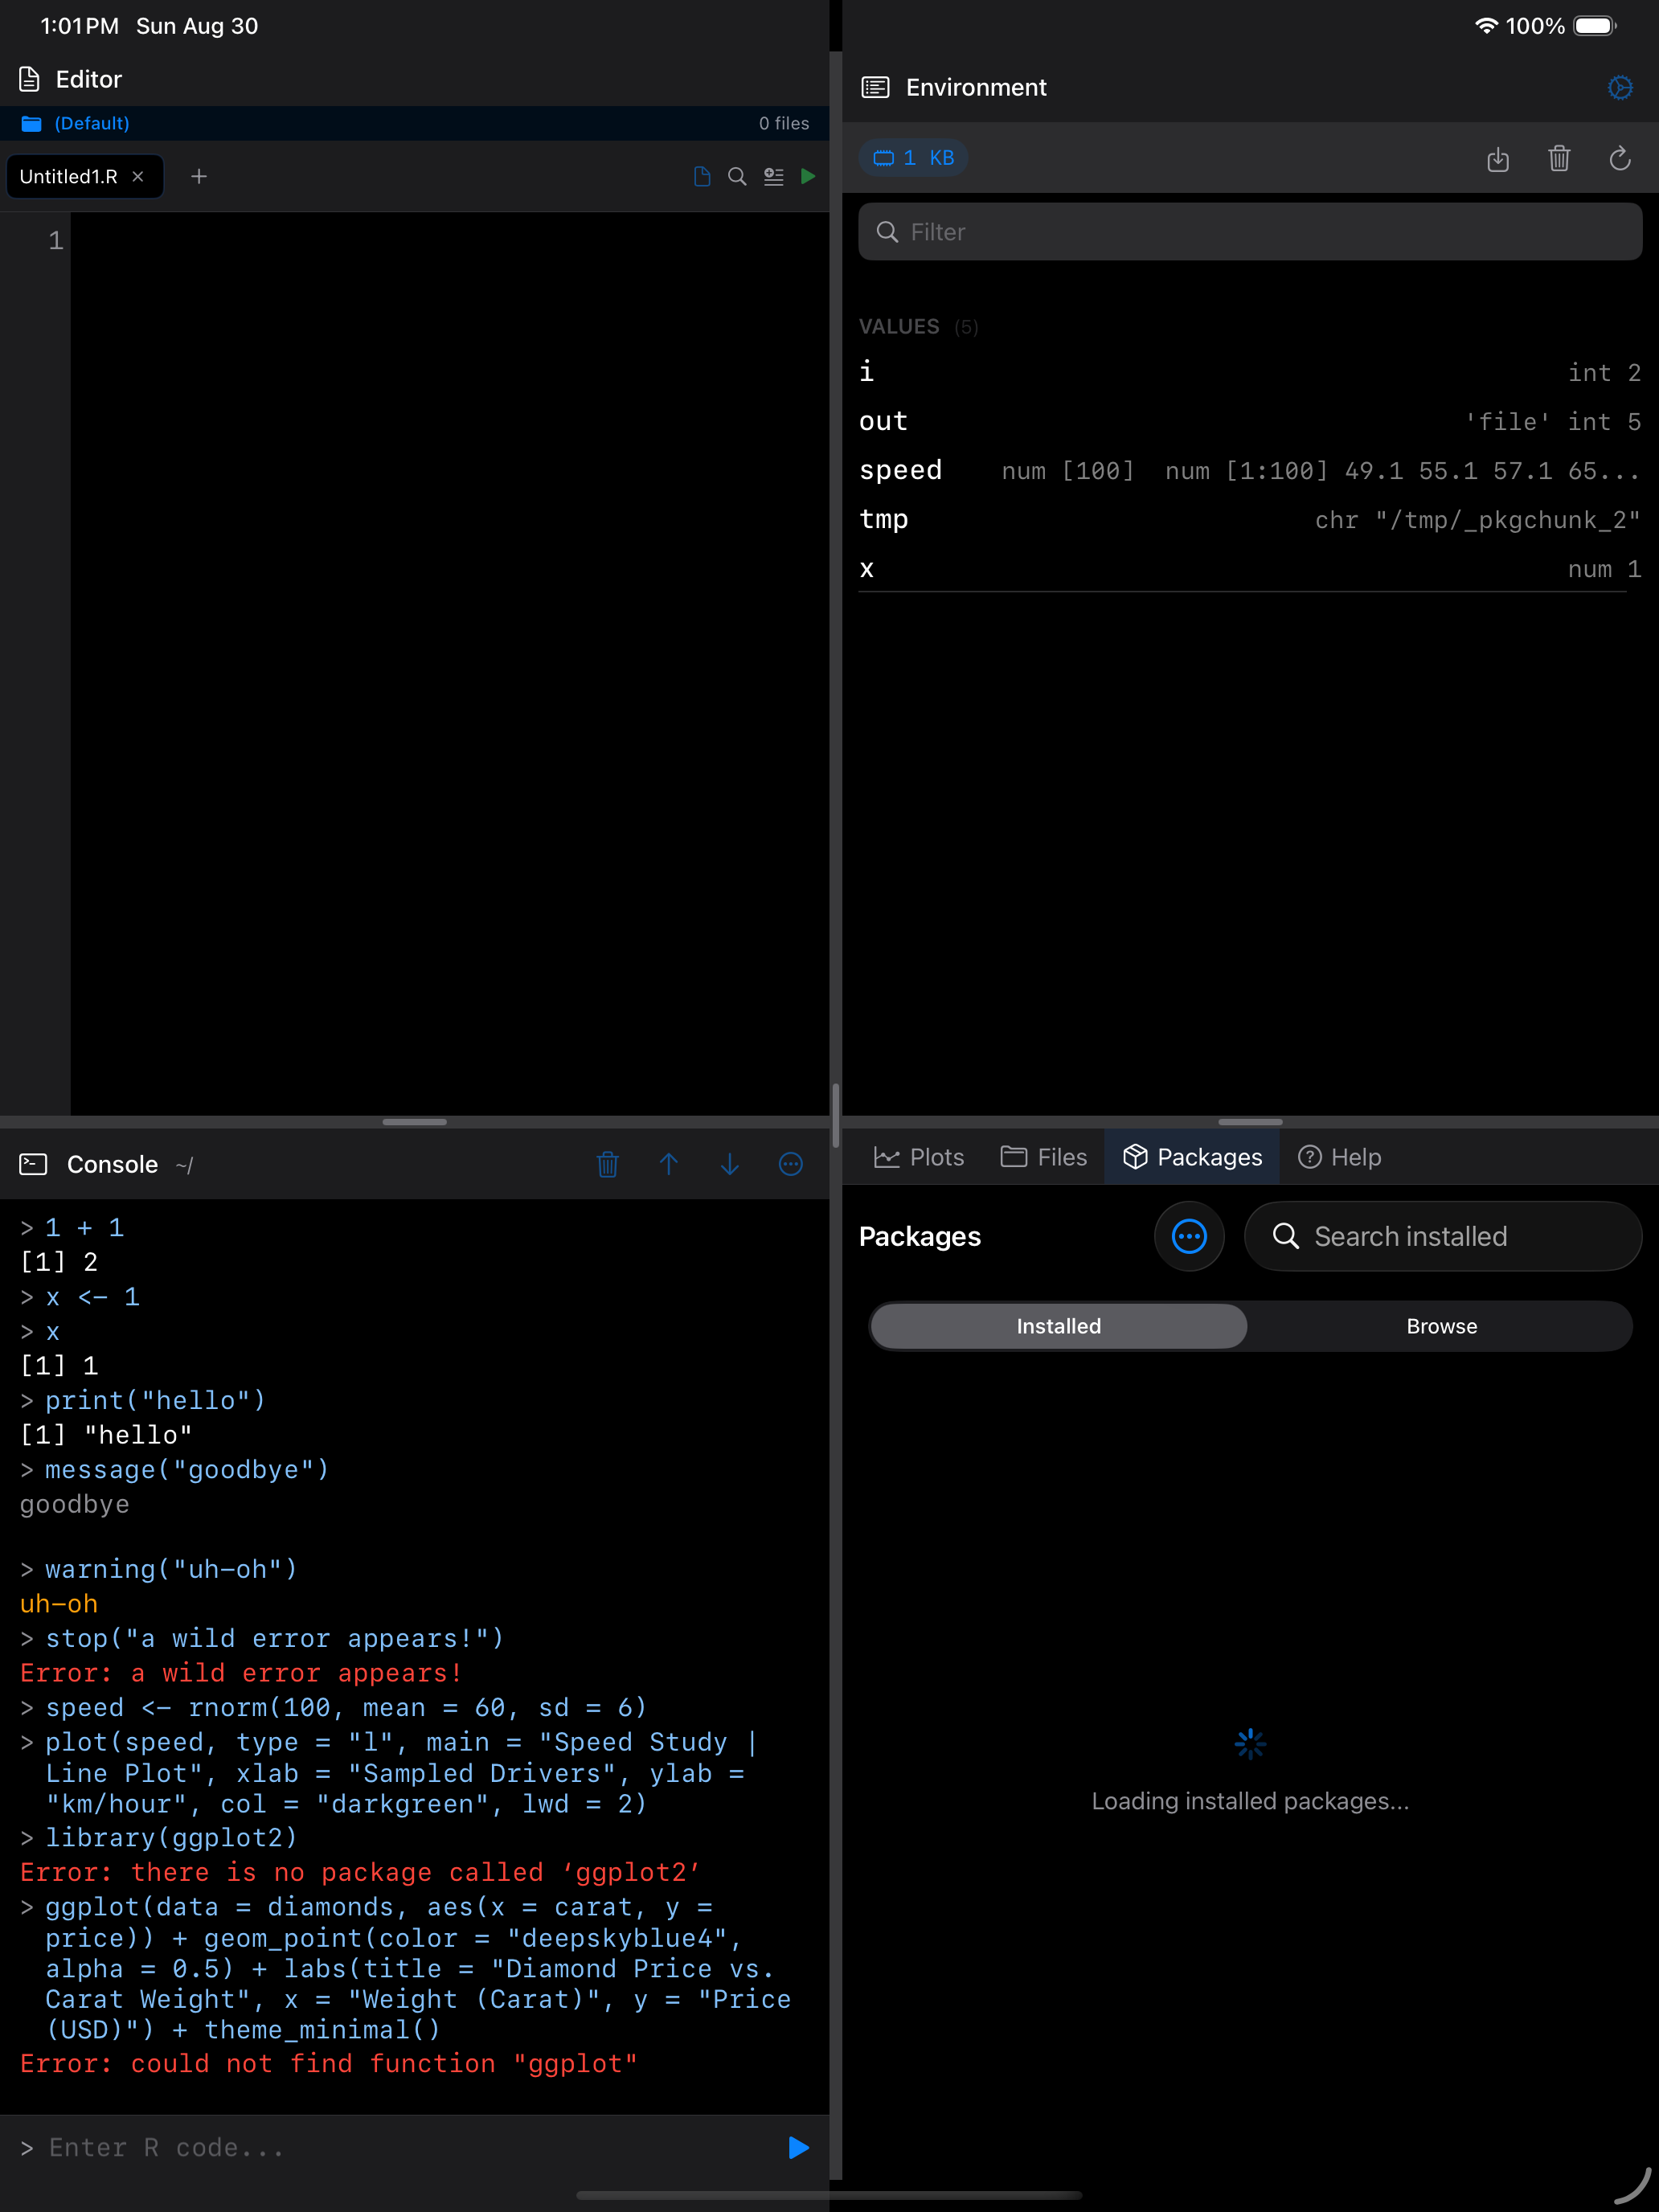Screen dimensions: 1659x2212
Task: Click the Editor panel document icon
Action: (30, 79)
